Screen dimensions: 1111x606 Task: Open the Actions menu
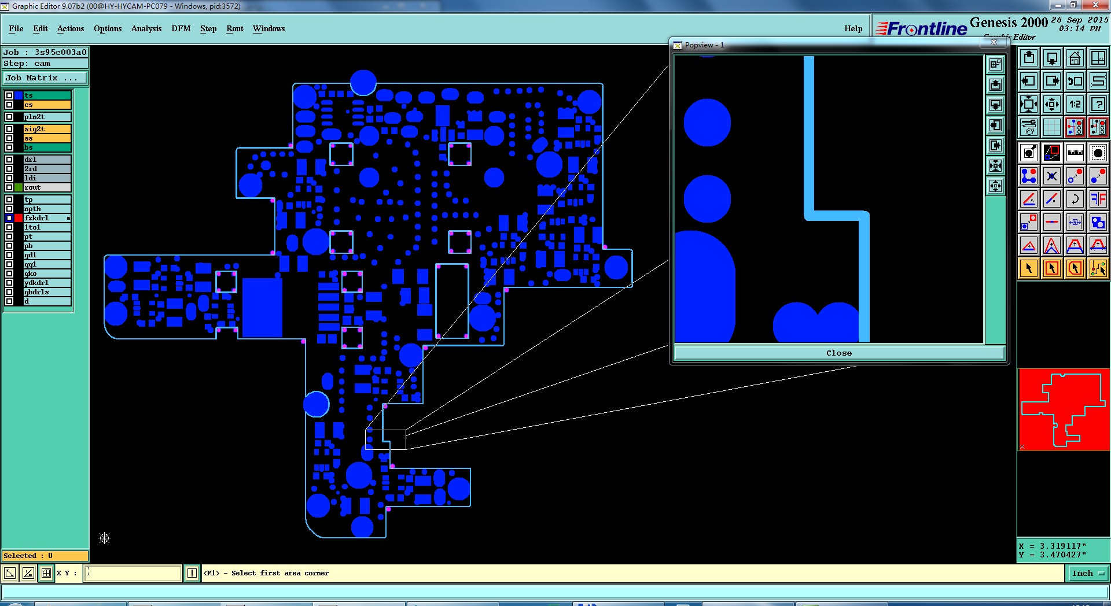[71, 28]
